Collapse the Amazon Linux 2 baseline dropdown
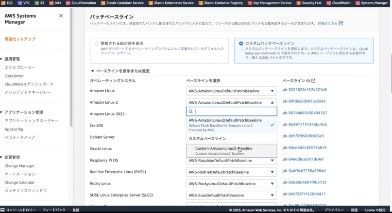The height and width of the screenshot is (213, 392). point(232,102)
